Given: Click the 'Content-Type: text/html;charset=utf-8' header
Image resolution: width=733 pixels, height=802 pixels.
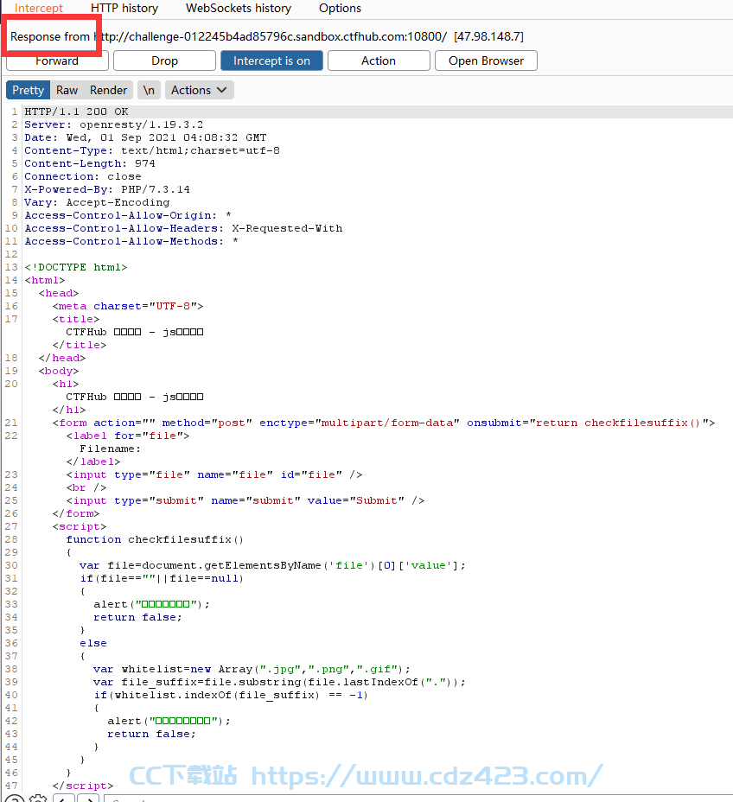Looking at the screenshot, I should 152,150.
